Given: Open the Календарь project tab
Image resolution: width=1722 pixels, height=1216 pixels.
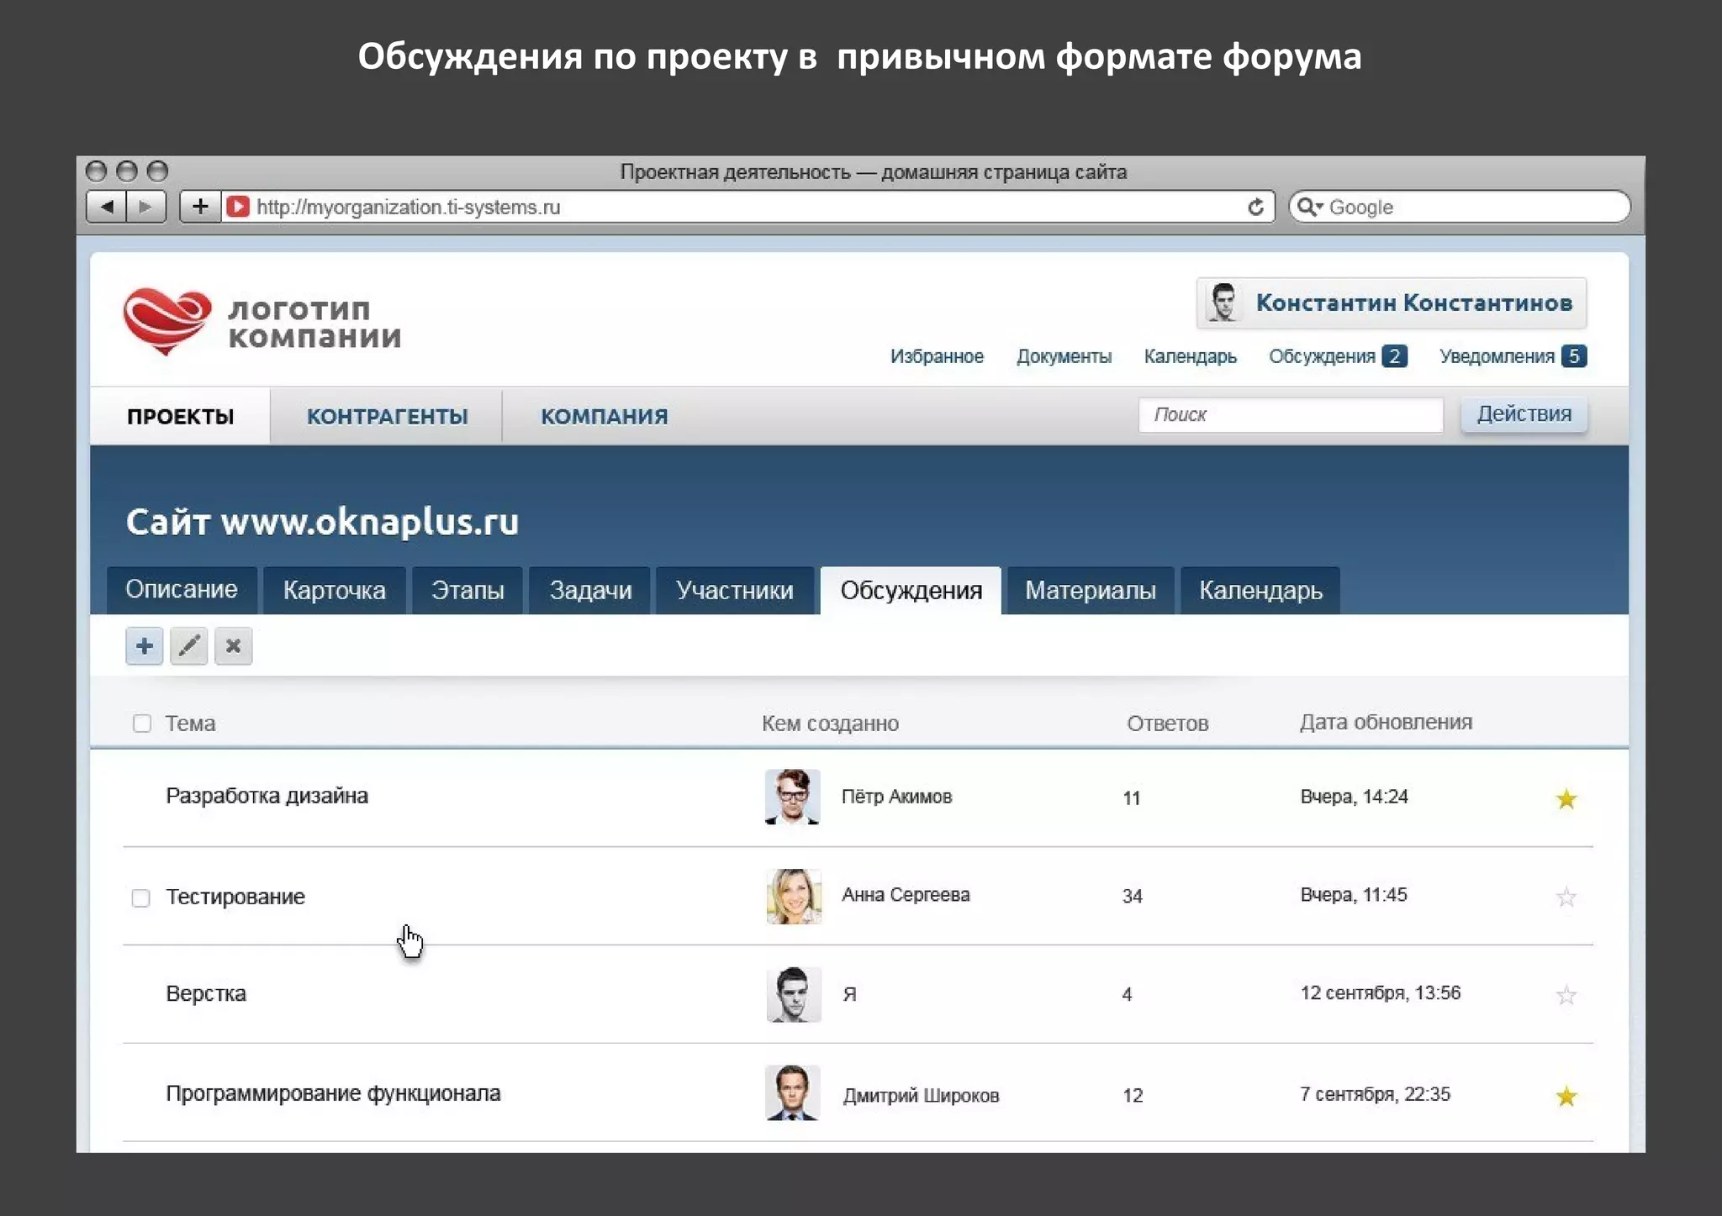Looking at the screenshot, I should 1260,590.
